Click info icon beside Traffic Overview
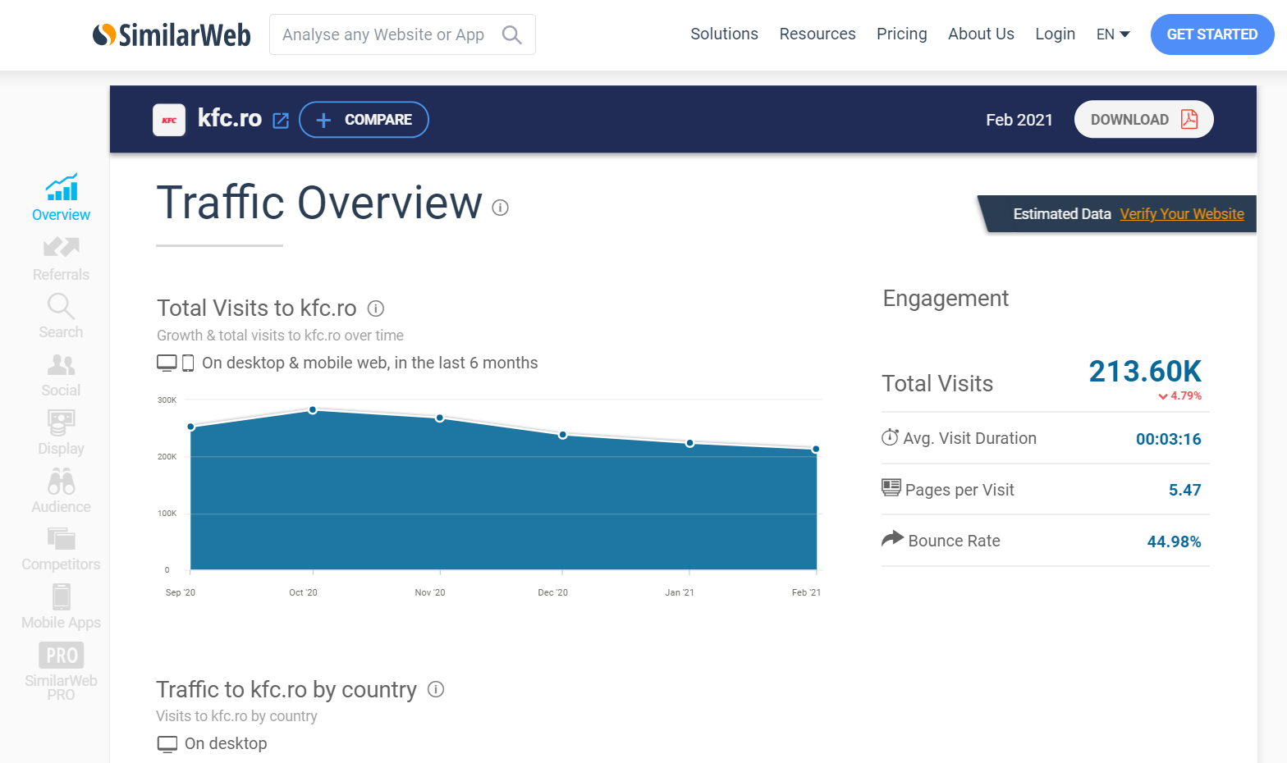The width and height of the screenshot is (1287, 763). [500, 208]
